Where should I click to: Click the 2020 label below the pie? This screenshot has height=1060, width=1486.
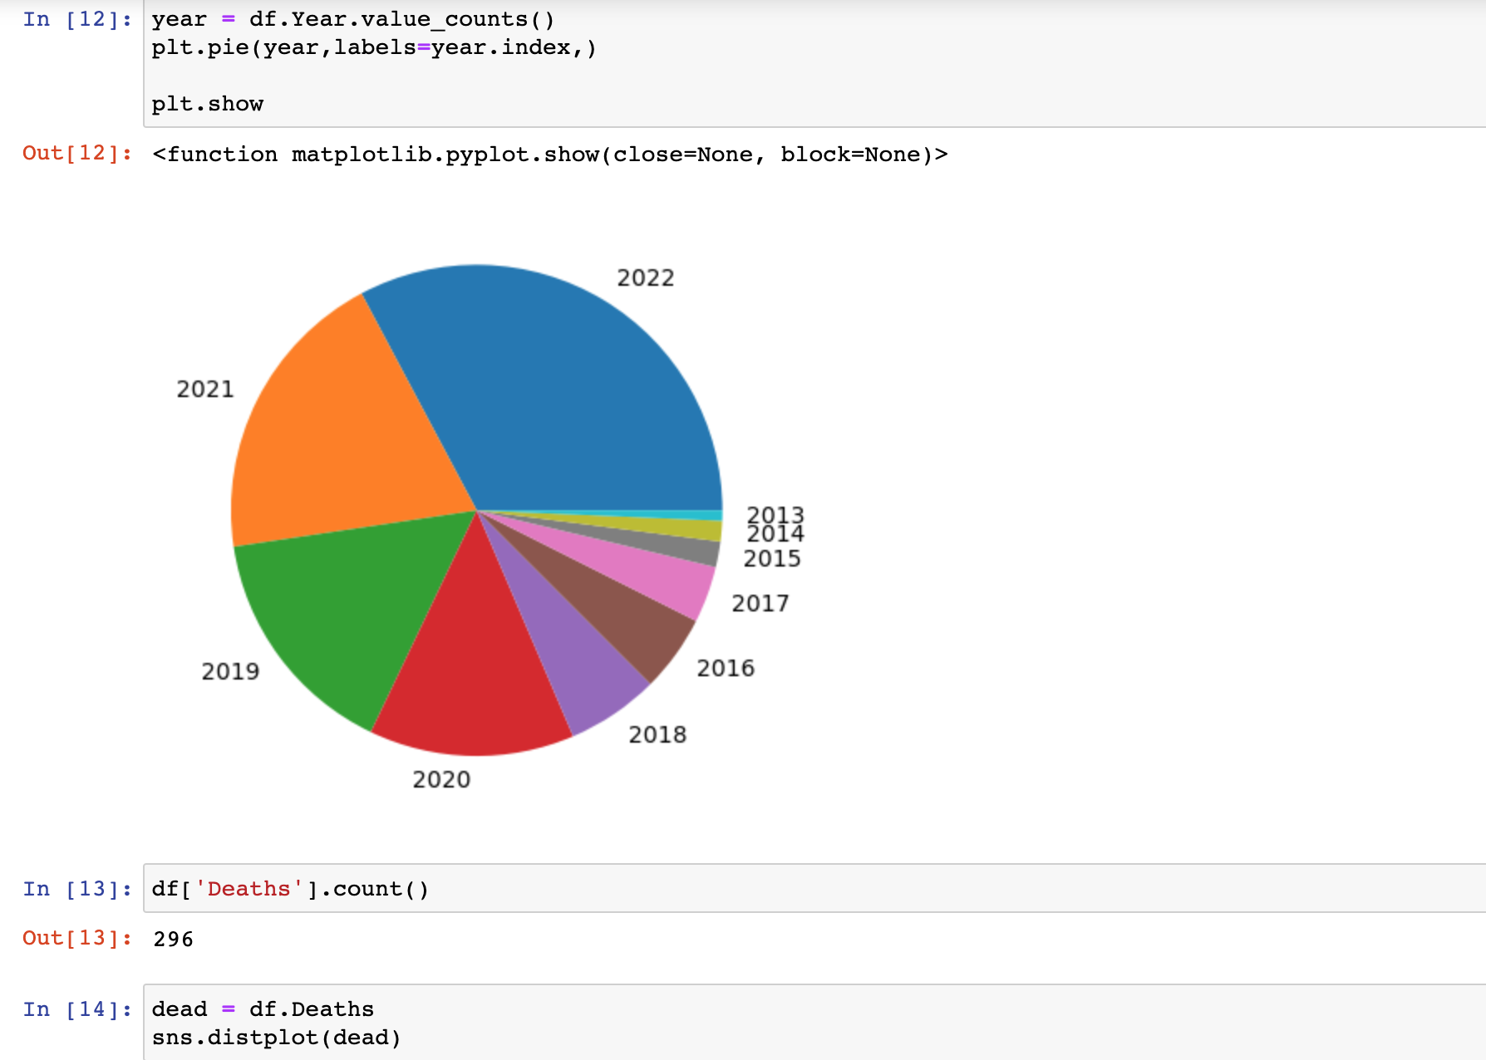click(441, 779)
